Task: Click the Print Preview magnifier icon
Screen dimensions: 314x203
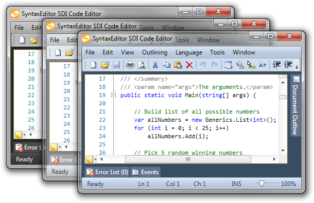Action: click(142, 65)
